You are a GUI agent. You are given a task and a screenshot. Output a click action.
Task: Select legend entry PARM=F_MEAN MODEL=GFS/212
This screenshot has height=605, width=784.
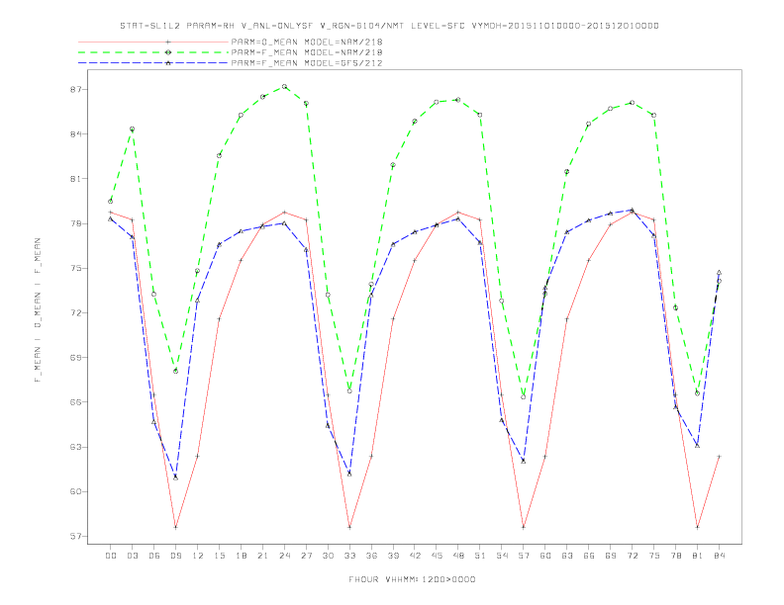(307, 63)
